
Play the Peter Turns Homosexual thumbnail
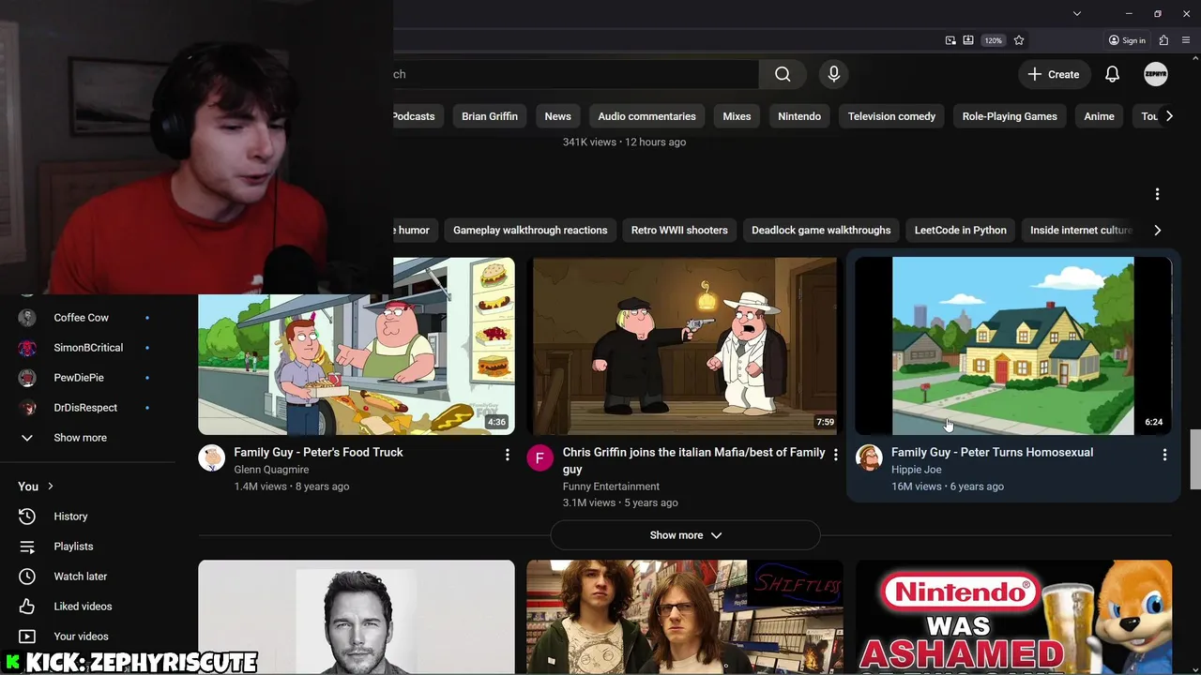1013,346
